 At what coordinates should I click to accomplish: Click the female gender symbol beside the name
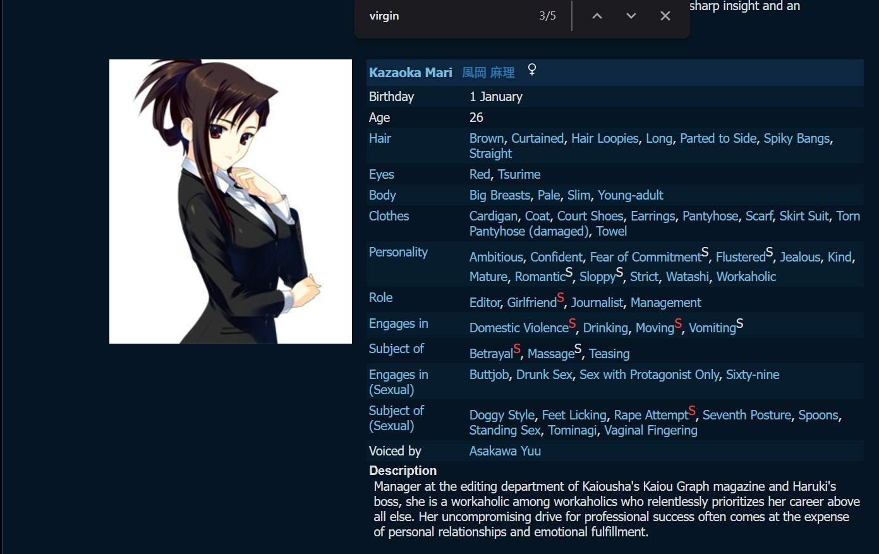click(532, 69)
